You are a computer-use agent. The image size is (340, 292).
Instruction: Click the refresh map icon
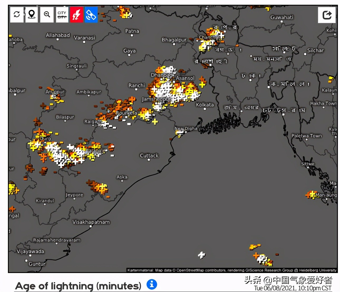(x=17, y=14)
